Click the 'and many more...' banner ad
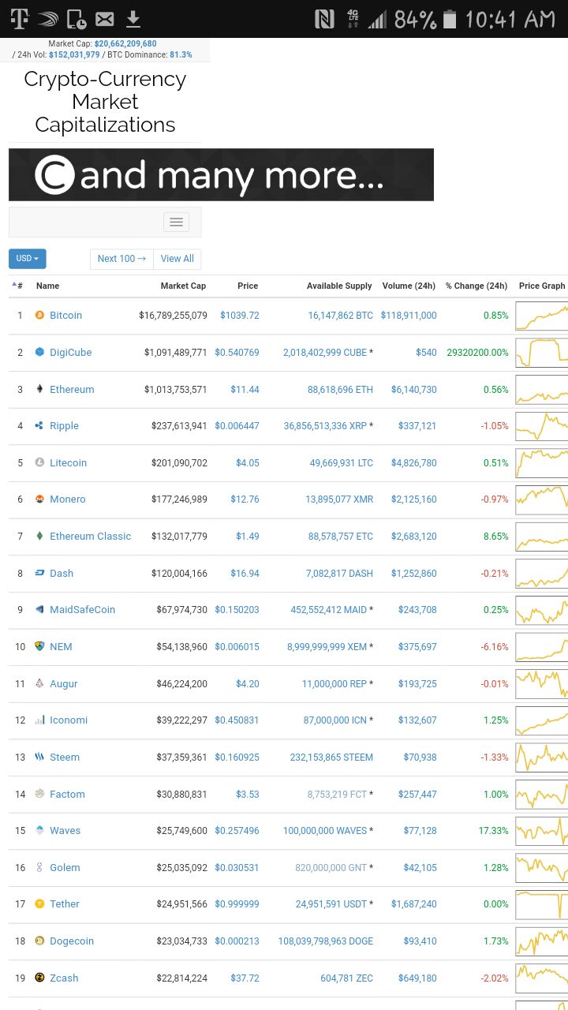 pos(221,174)
